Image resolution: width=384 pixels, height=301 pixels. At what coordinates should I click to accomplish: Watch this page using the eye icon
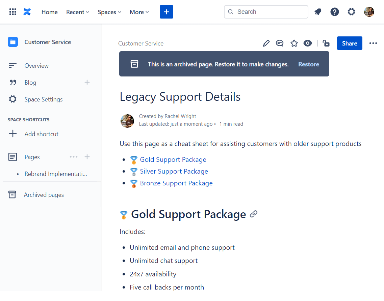308,43
